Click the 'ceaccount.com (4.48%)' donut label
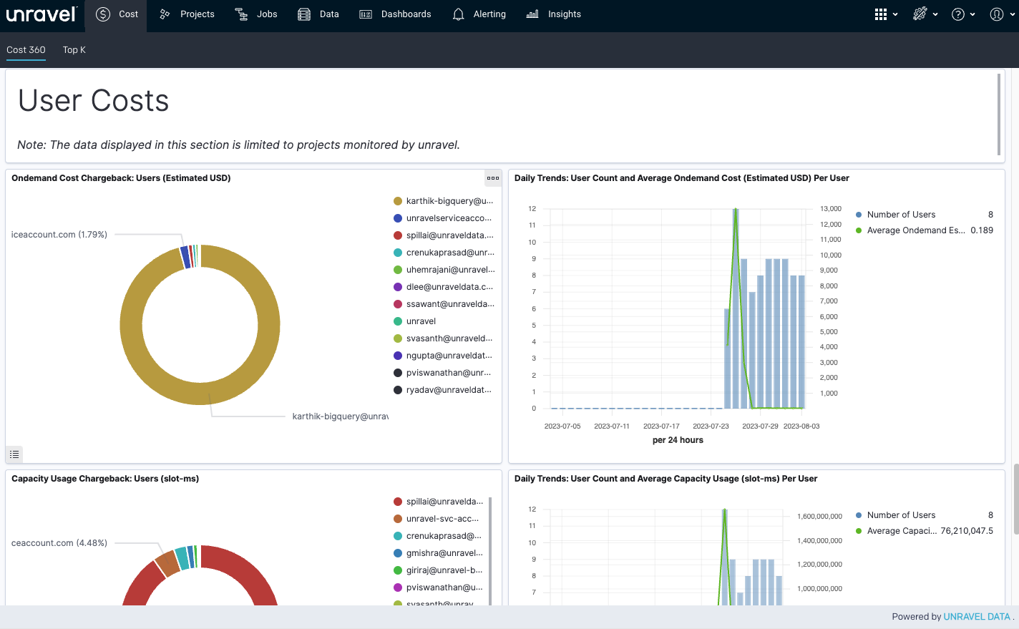The width and height of the screenshot is (1019, 629). [x=59, y=543]
